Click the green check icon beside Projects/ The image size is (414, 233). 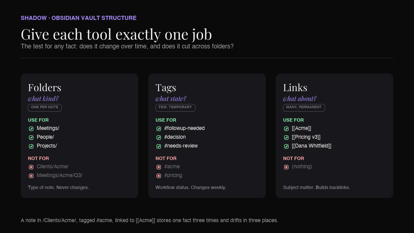point(31,146)
